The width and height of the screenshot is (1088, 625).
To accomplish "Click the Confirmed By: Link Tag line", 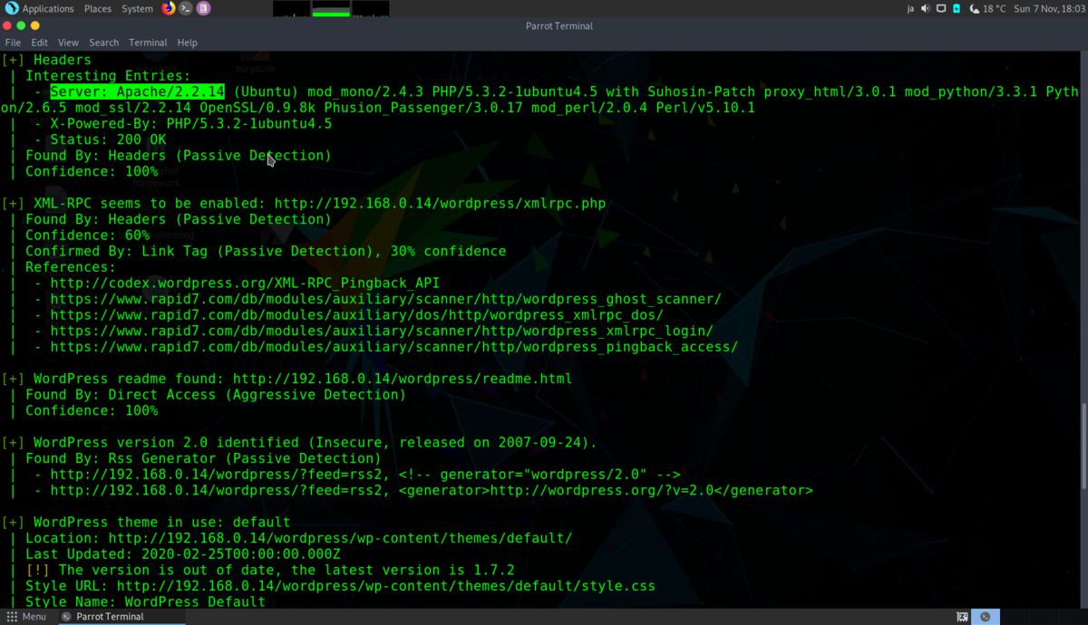I will pos(266,251).
